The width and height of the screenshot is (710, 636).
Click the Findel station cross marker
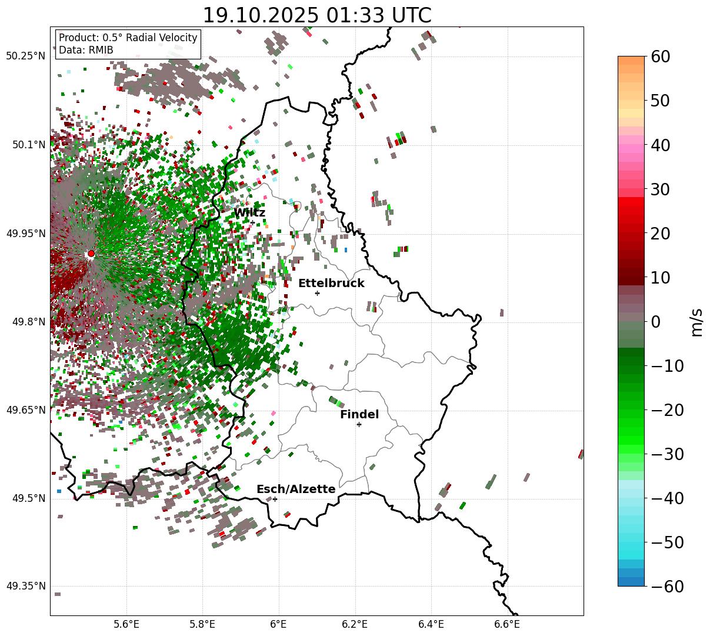click(359, 424)
